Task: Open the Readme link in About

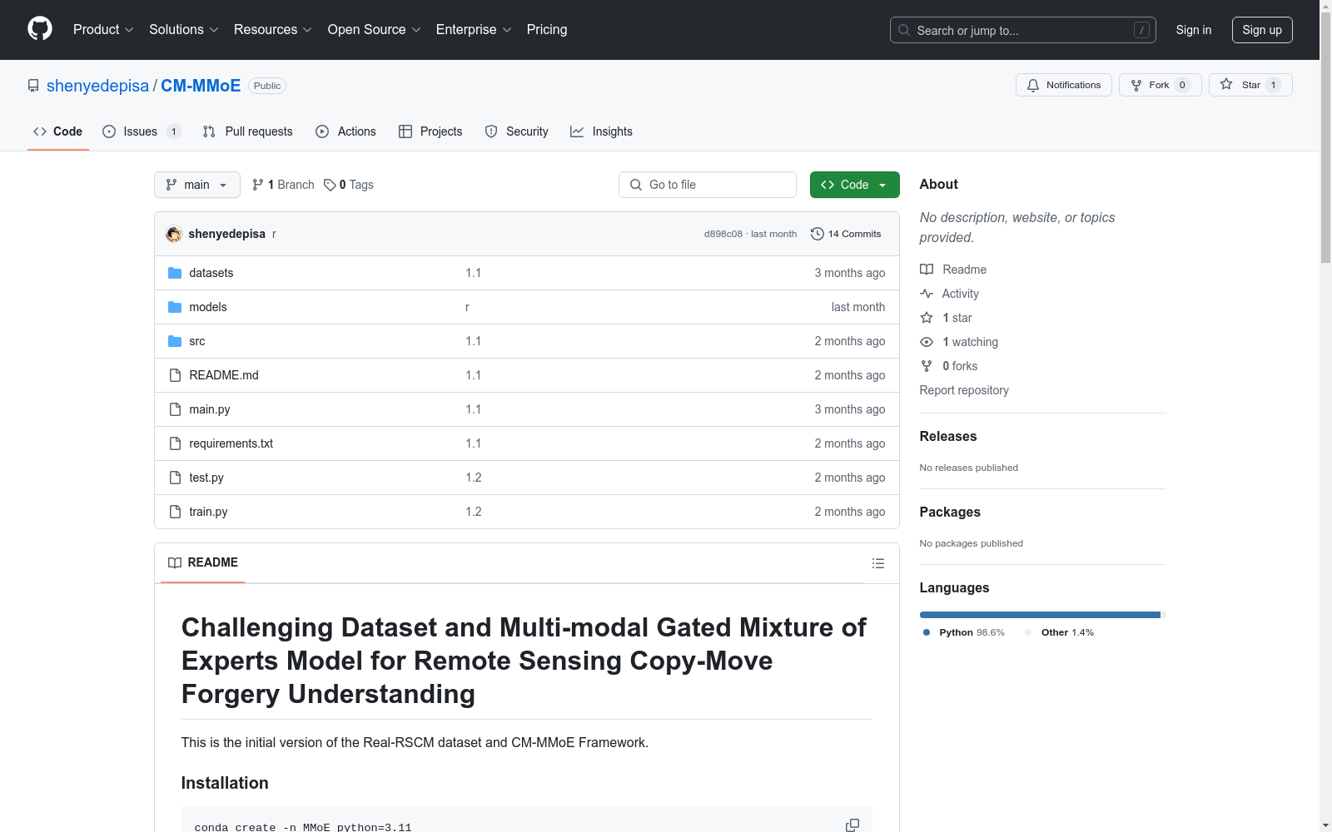Action: tap(953, 270)
